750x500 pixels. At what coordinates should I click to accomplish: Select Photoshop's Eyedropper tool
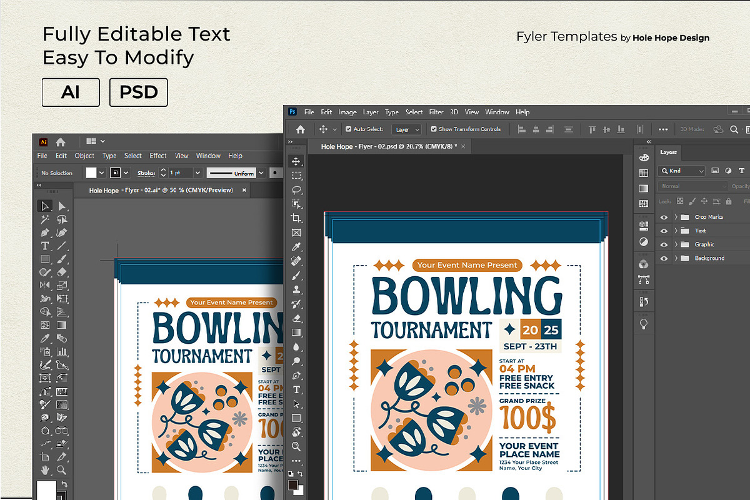[x=296, y=247]
